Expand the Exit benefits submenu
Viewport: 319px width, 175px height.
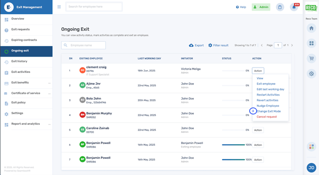pyautogui.click(x=49, y=83)
